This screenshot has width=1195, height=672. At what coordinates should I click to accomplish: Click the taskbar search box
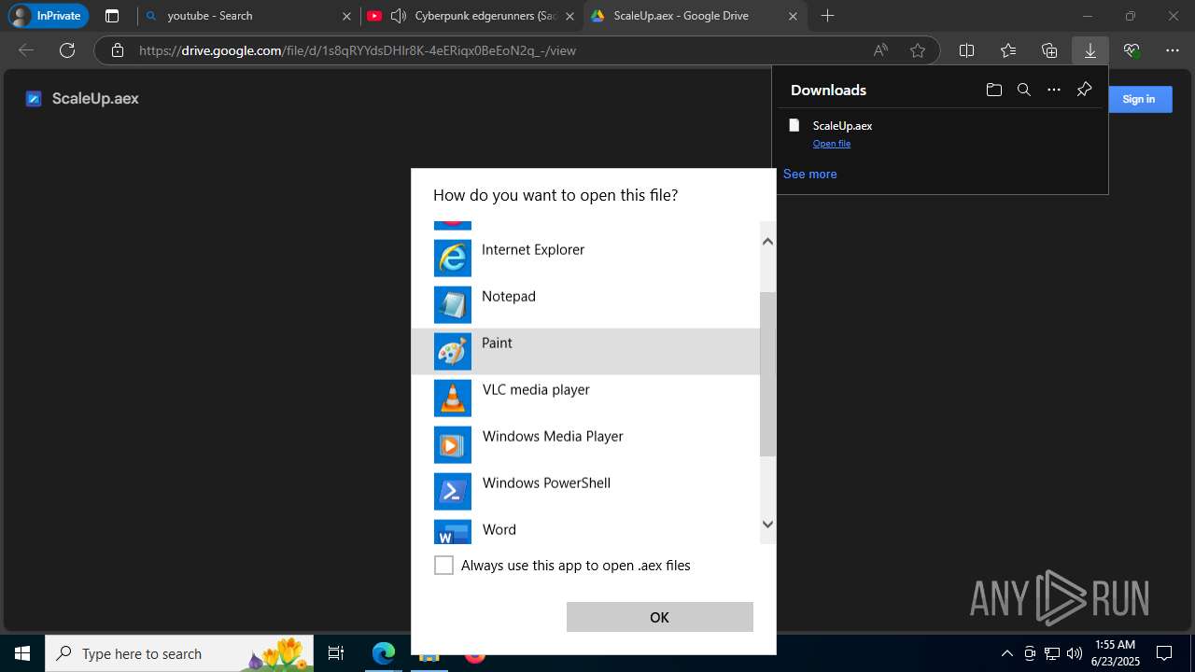179,653
